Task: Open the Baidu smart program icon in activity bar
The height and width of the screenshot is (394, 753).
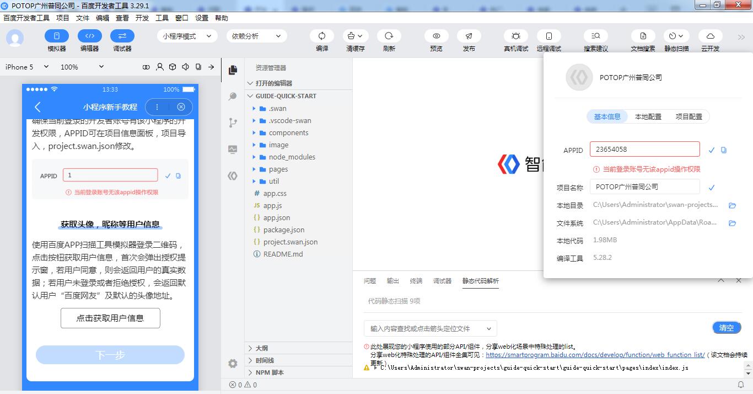Action: pos(233,176)
